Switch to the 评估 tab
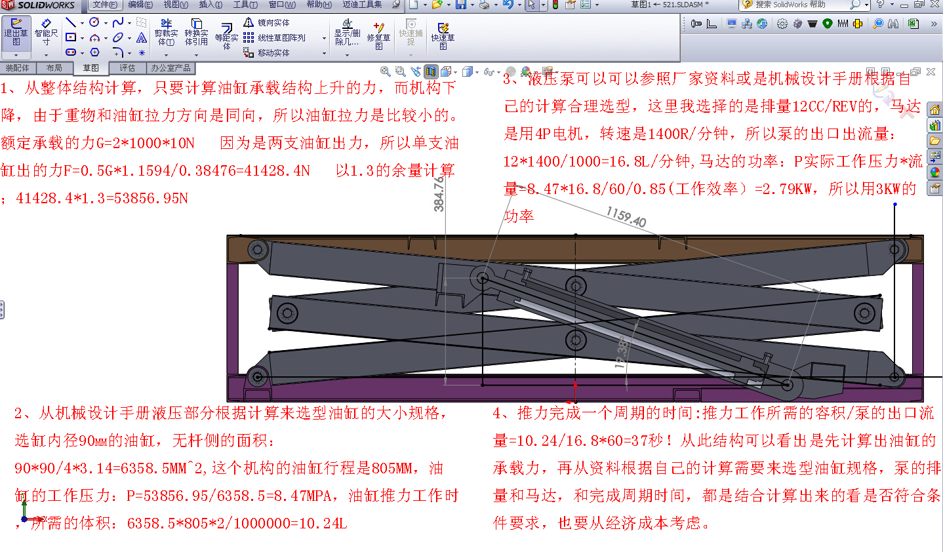The height and width of the screenshot is (552, 943). (x=127, y=68)
